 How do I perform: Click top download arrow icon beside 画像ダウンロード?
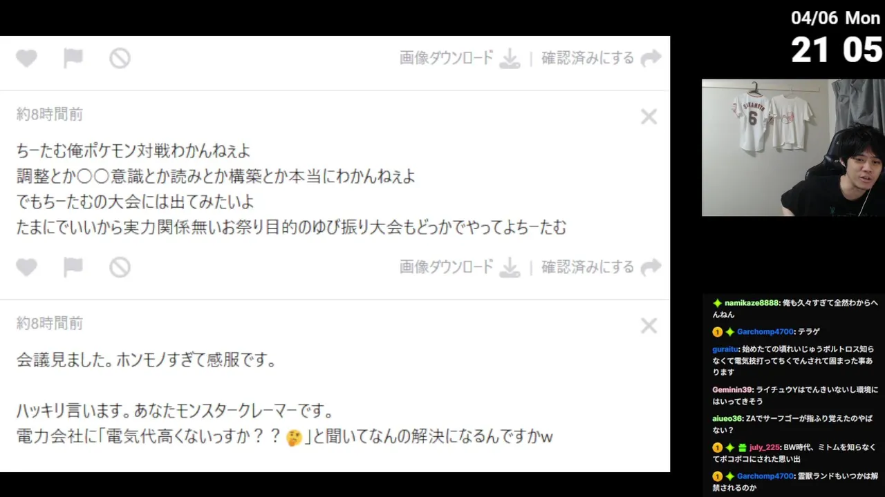click(510, 59)
